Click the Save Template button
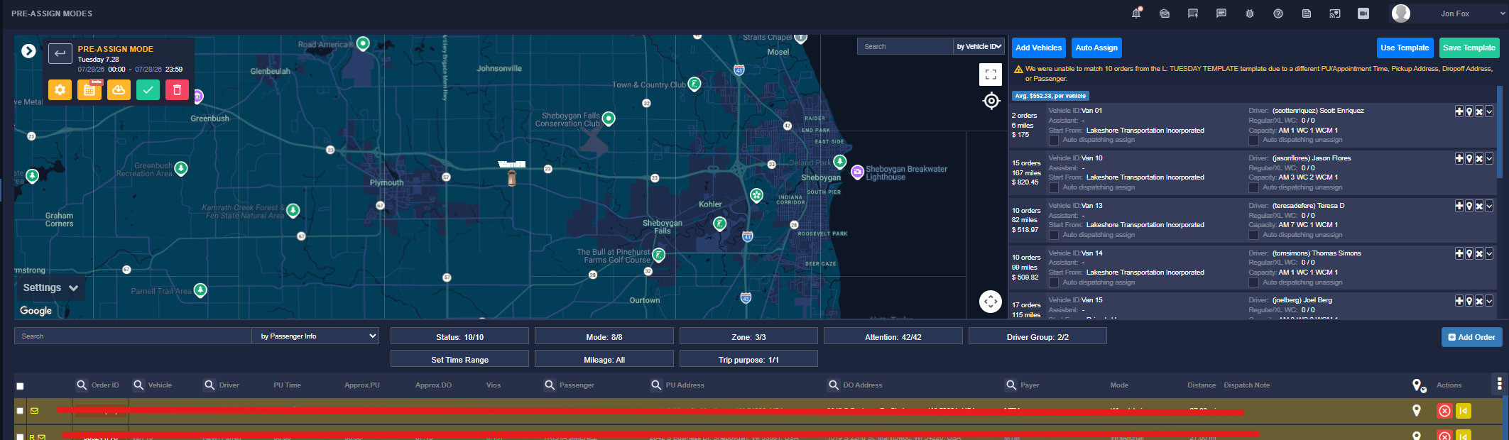 pos(1469,48)
